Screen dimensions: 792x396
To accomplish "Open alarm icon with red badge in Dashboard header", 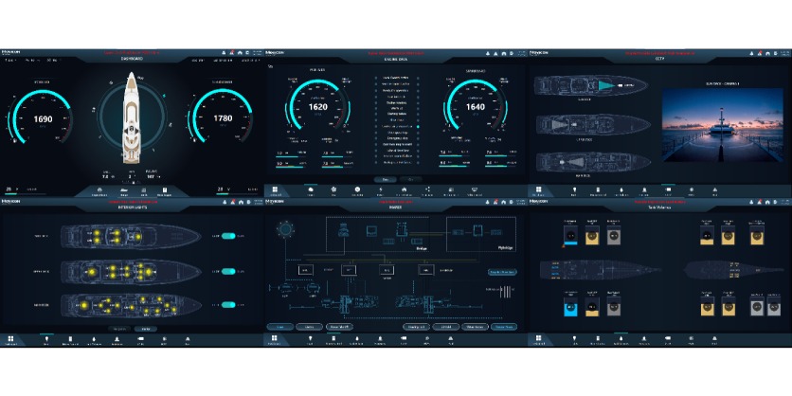I will pos(232,53).
